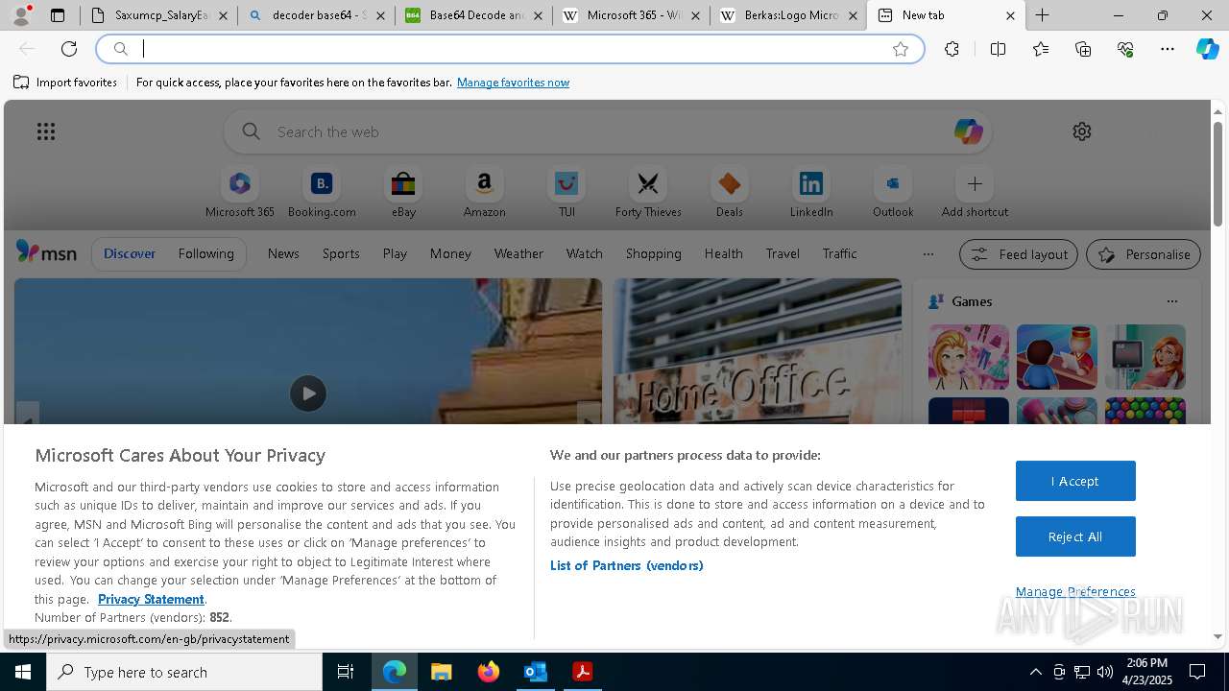
Task: Open the Forty Thieves shortcut
Action: coord(648,194)
